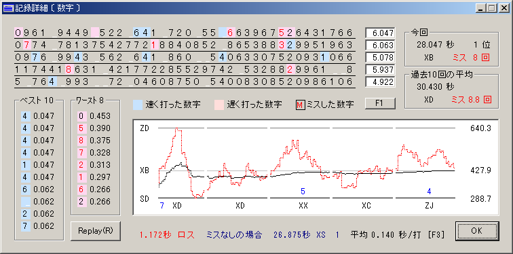
Task: Click the blue 4 marker above ZJ
Action: point(430,191)
